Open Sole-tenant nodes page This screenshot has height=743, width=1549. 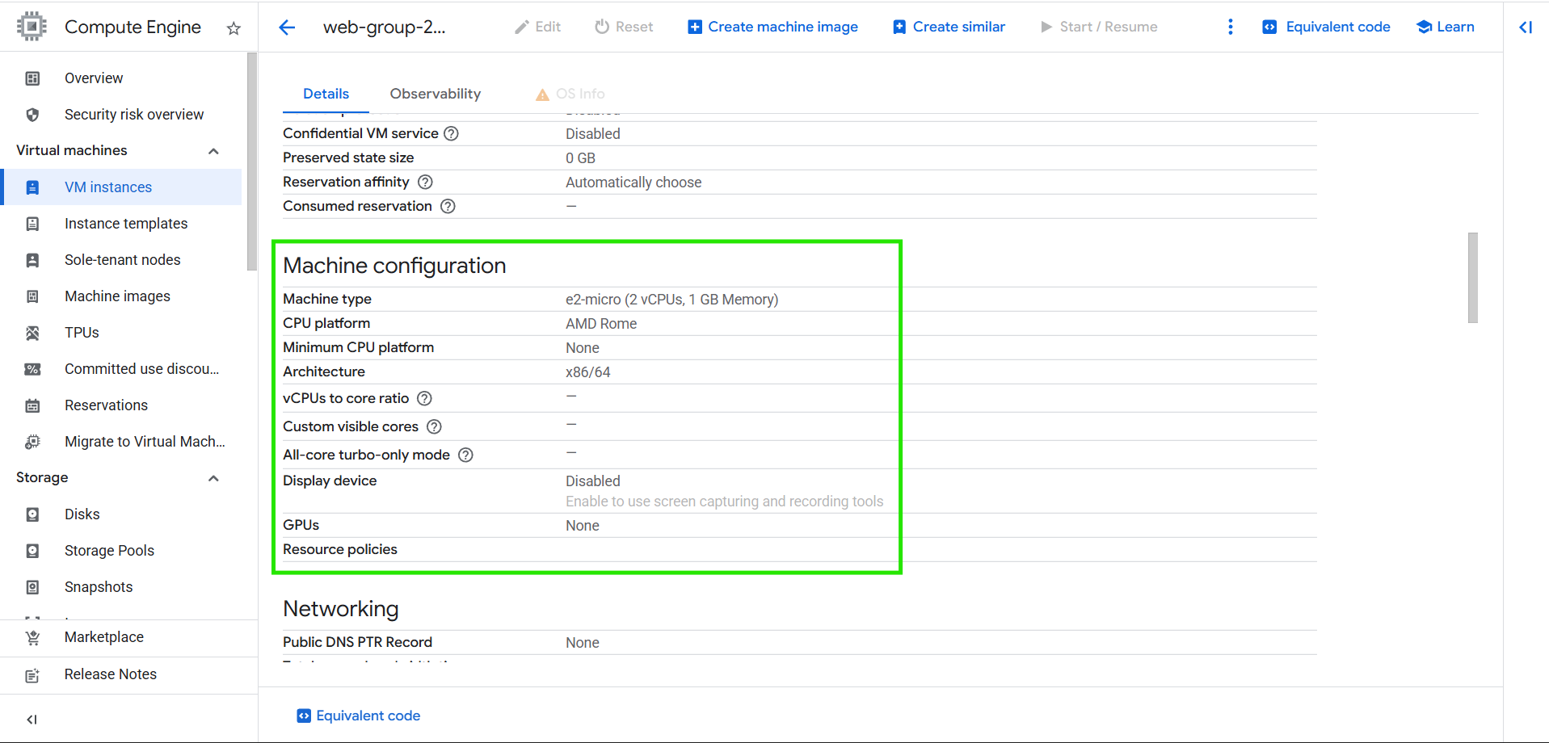tap(123, 260)
